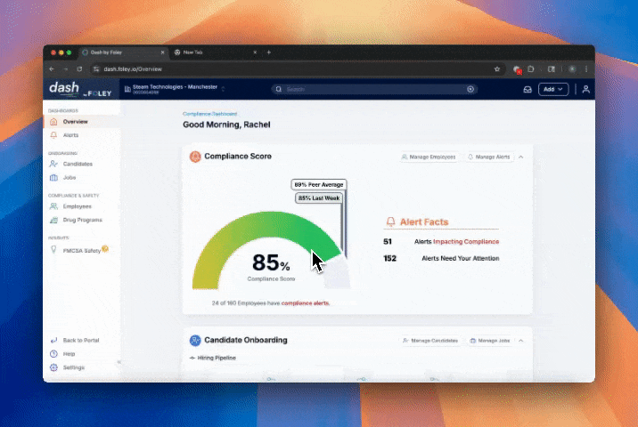The height and width of the screenshot is (427, 638).
Task: Open the Add dropdown button
Action: point(553,89)
